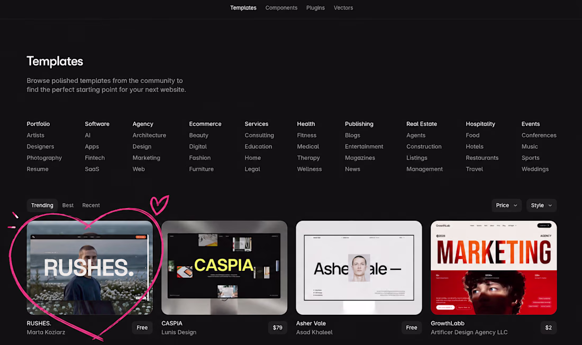Click the $79 price button for CASPIA
This screenshot has height=345, width=582.
278,328
